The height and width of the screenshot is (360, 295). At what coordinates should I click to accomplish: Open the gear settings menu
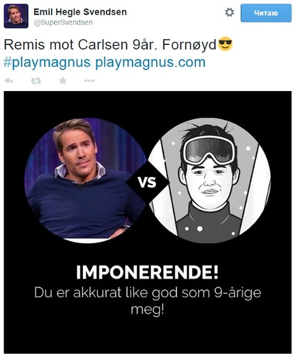coord(230,12)
